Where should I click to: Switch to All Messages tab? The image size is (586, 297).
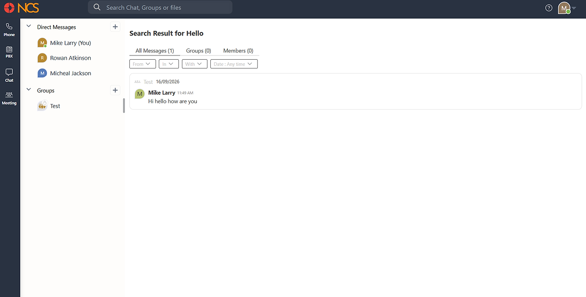coord(155,51)
